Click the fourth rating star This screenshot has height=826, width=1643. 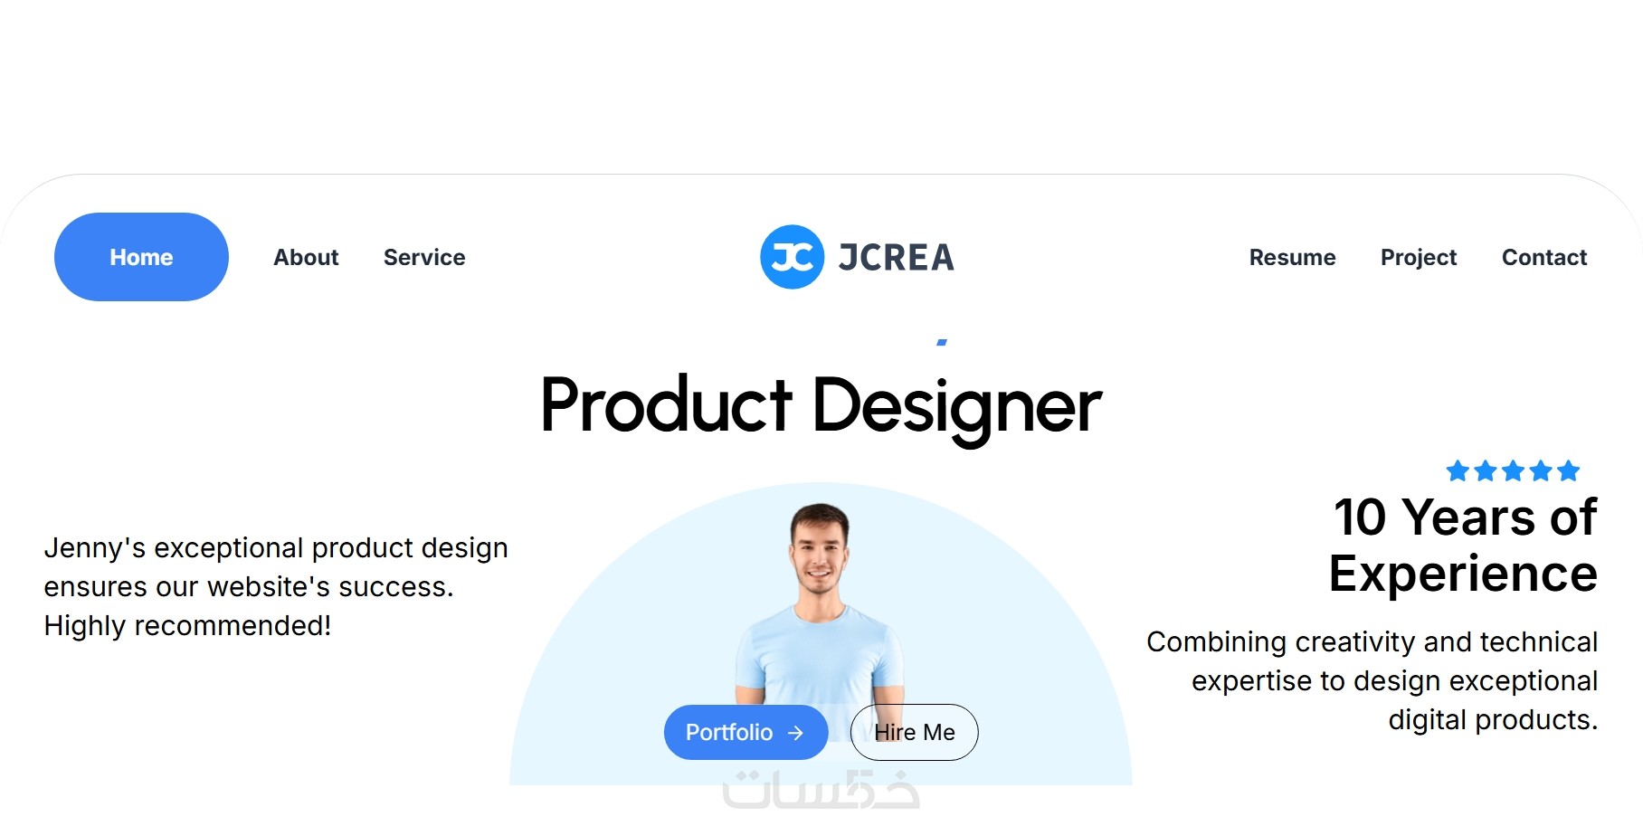1541,470
